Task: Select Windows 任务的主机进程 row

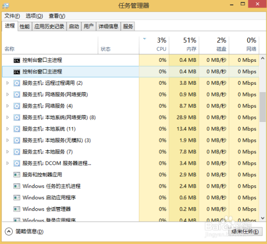Action: point(130,186)
